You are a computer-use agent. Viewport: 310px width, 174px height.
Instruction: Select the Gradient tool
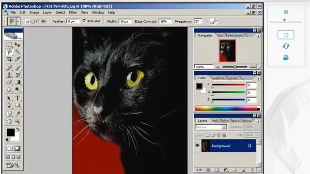pos(17,82)
